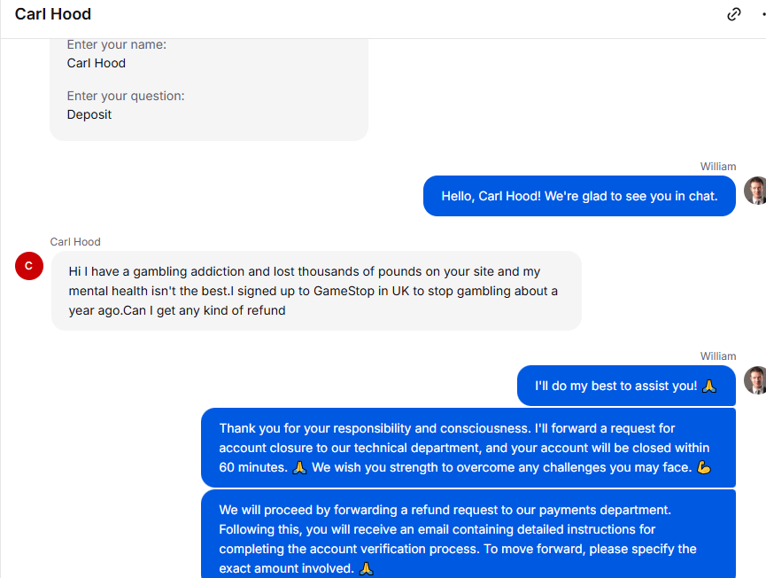Click the William label above assist message

(718, 356)
